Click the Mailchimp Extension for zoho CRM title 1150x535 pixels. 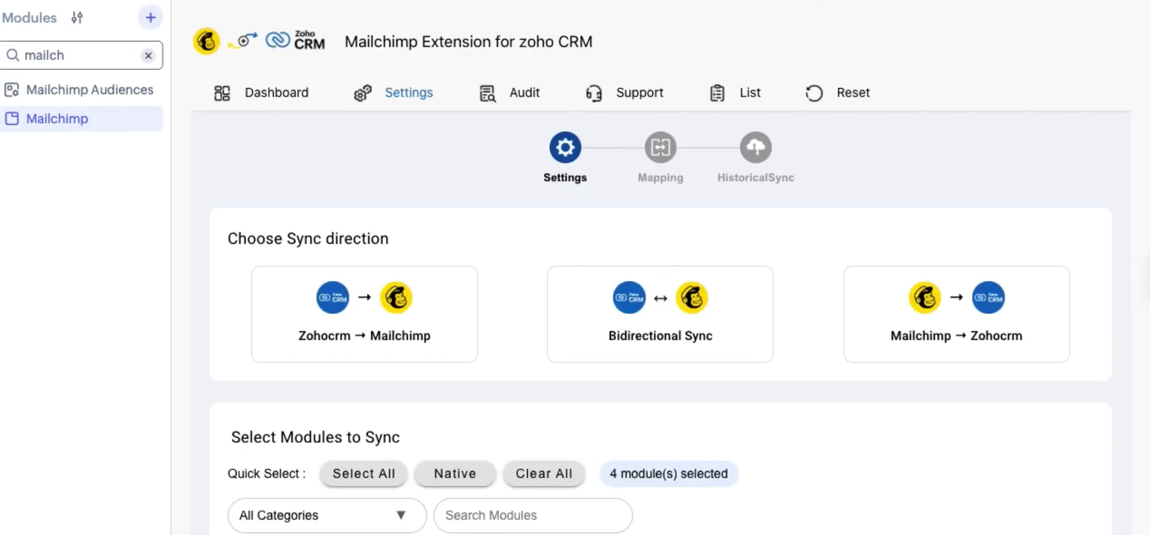point(468,42)
